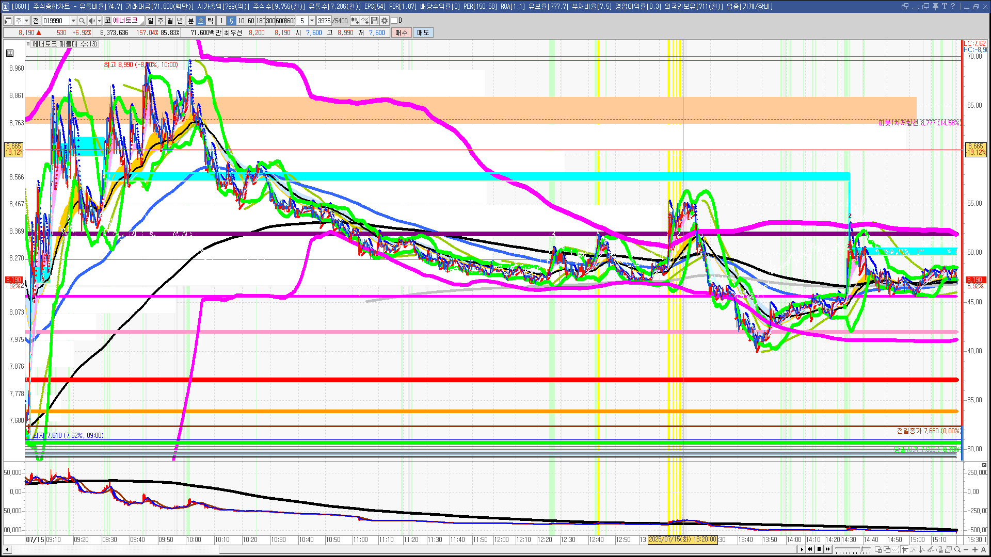Expand the stock code 019990 dropdown

click(x=73, y=21)
